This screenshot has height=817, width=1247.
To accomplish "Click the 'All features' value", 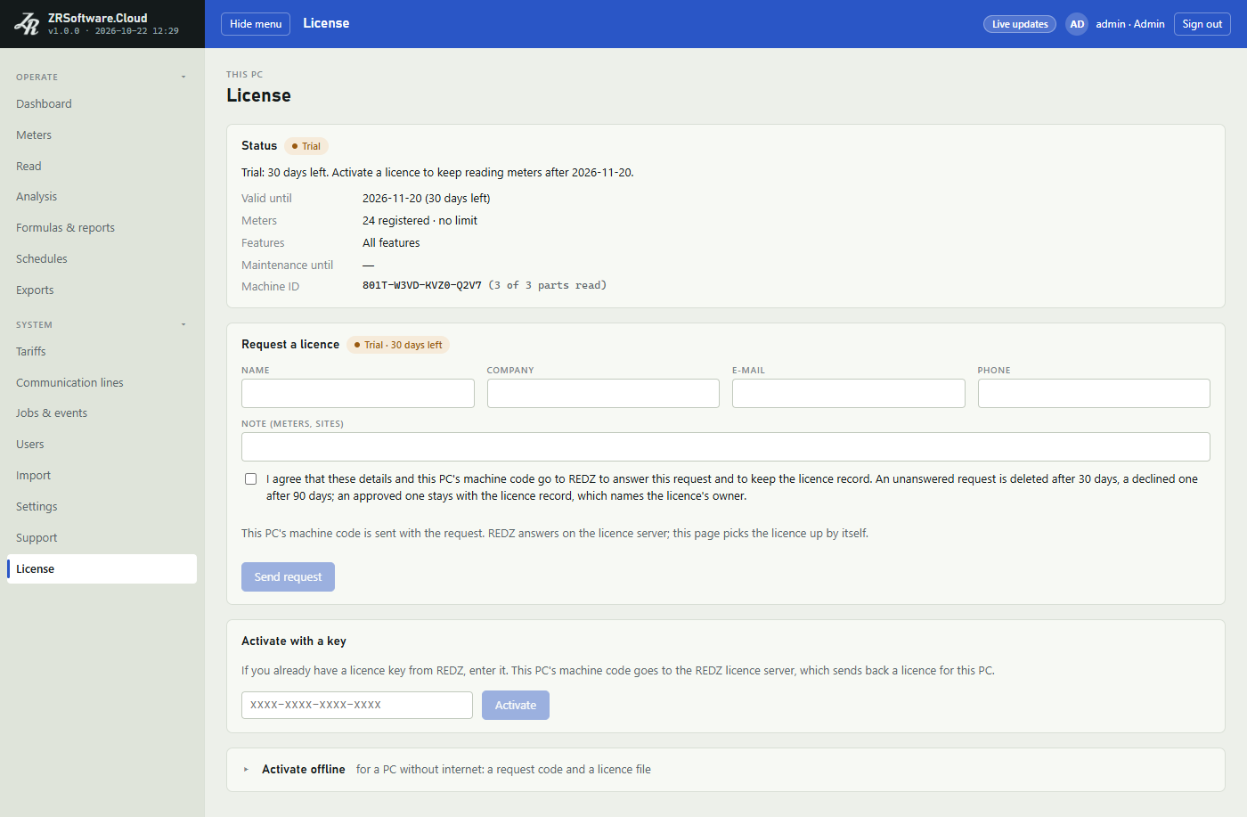I will [x=391, y=243].
